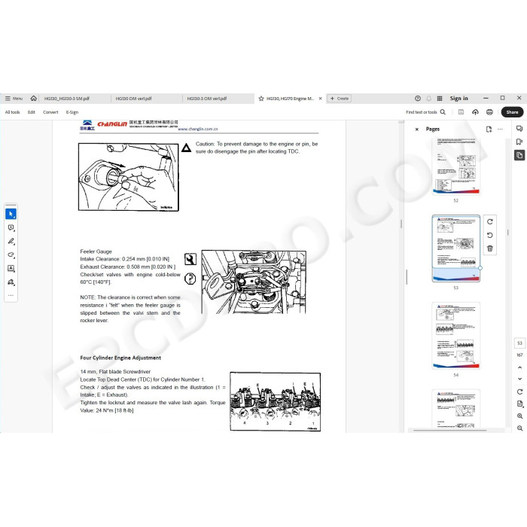Close the HG130, HG170 Engine tab

click(320, 99)
